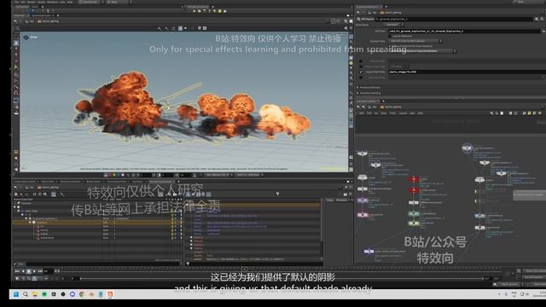Screen dimensions: 546x307
Task: Click the timeline Play forward button
Action: point(34,271)
